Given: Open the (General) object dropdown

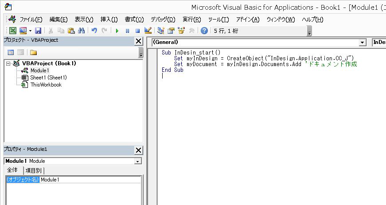Looking at the screenshot, I should (x=362, y=43).
